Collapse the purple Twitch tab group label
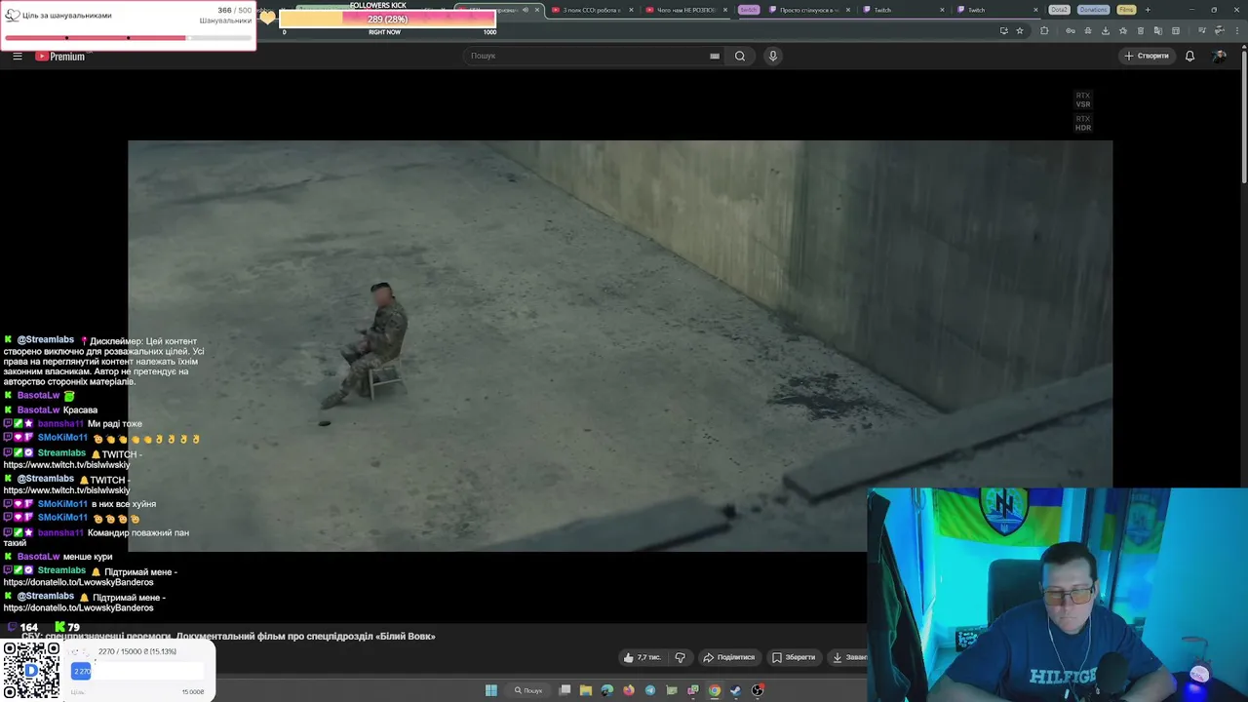This screenshot has height=702, width=1248. 748,10
